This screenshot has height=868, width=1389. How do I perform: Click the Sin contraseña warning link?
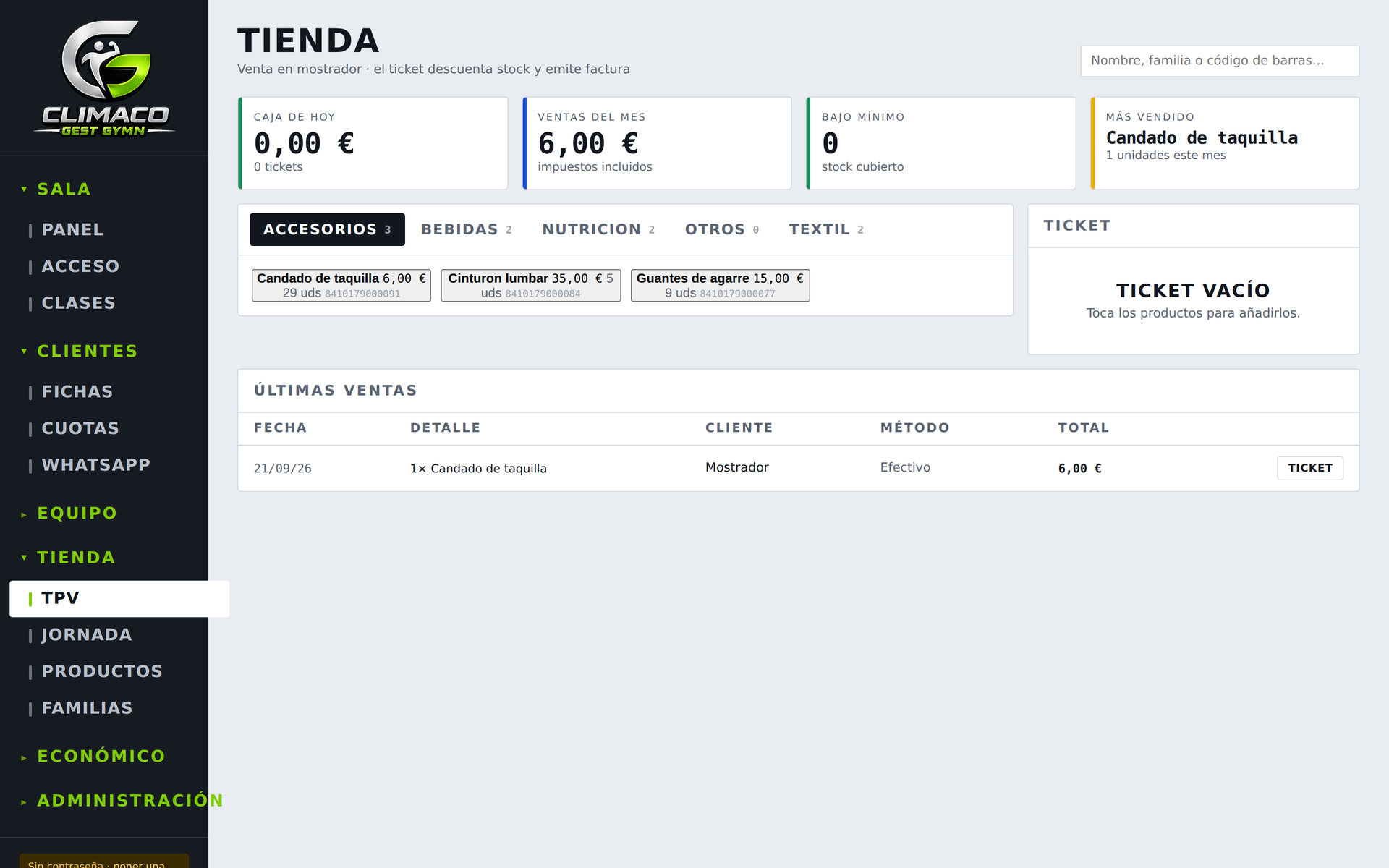104,862
